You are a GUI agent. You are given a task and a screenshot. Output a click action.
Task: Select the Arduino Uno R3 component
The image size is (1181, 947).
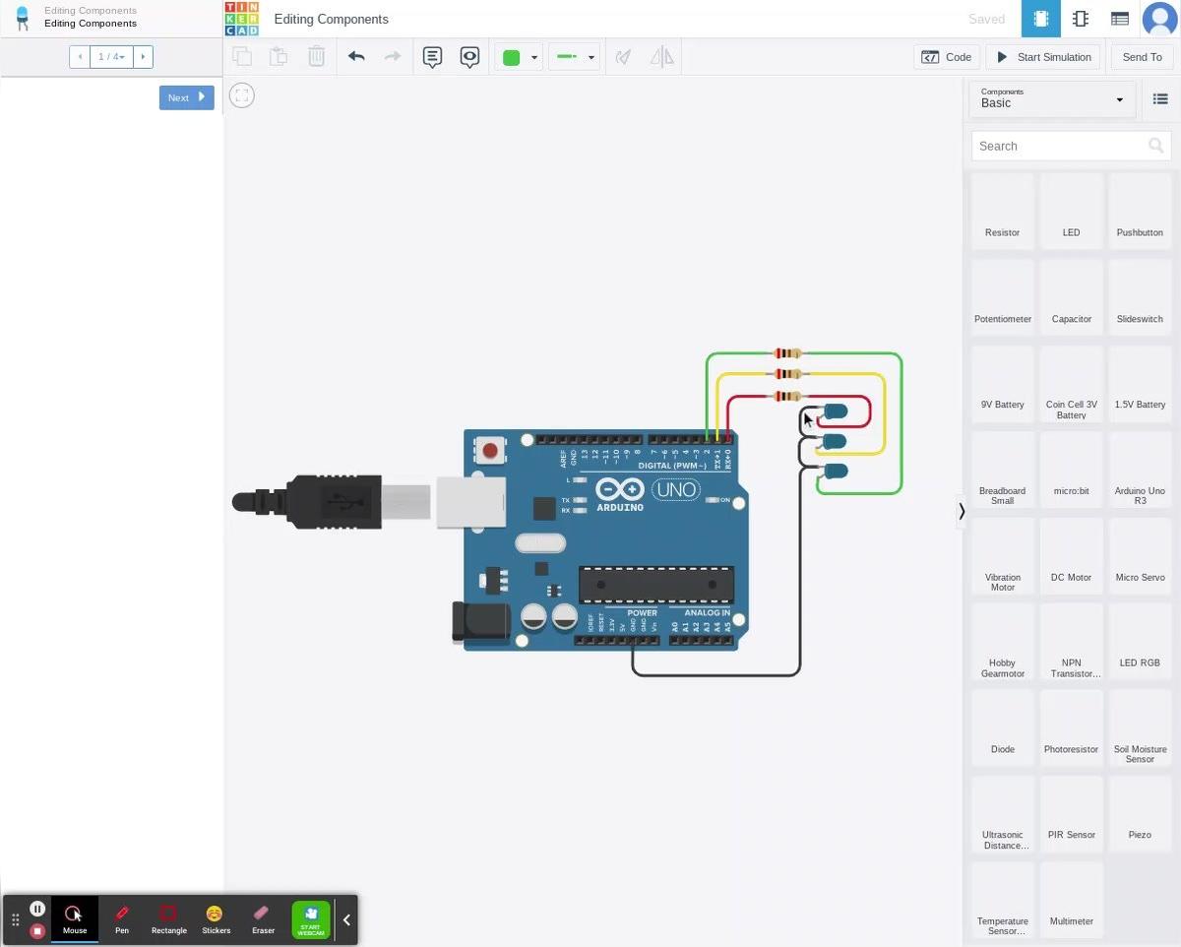click(x=1140, y=469)
